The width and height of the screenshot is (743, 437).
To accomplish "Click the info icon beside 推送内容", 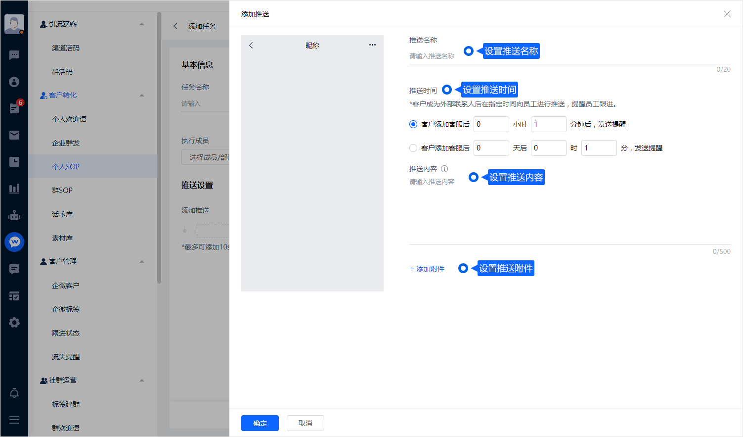I will [x=444, y=169].
